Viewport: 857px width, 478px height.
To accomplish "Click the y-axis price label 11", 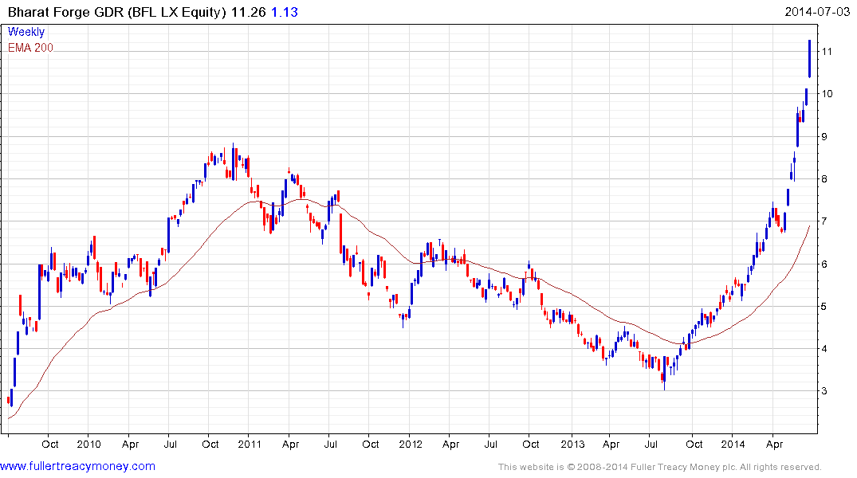I will pos(827,51).
